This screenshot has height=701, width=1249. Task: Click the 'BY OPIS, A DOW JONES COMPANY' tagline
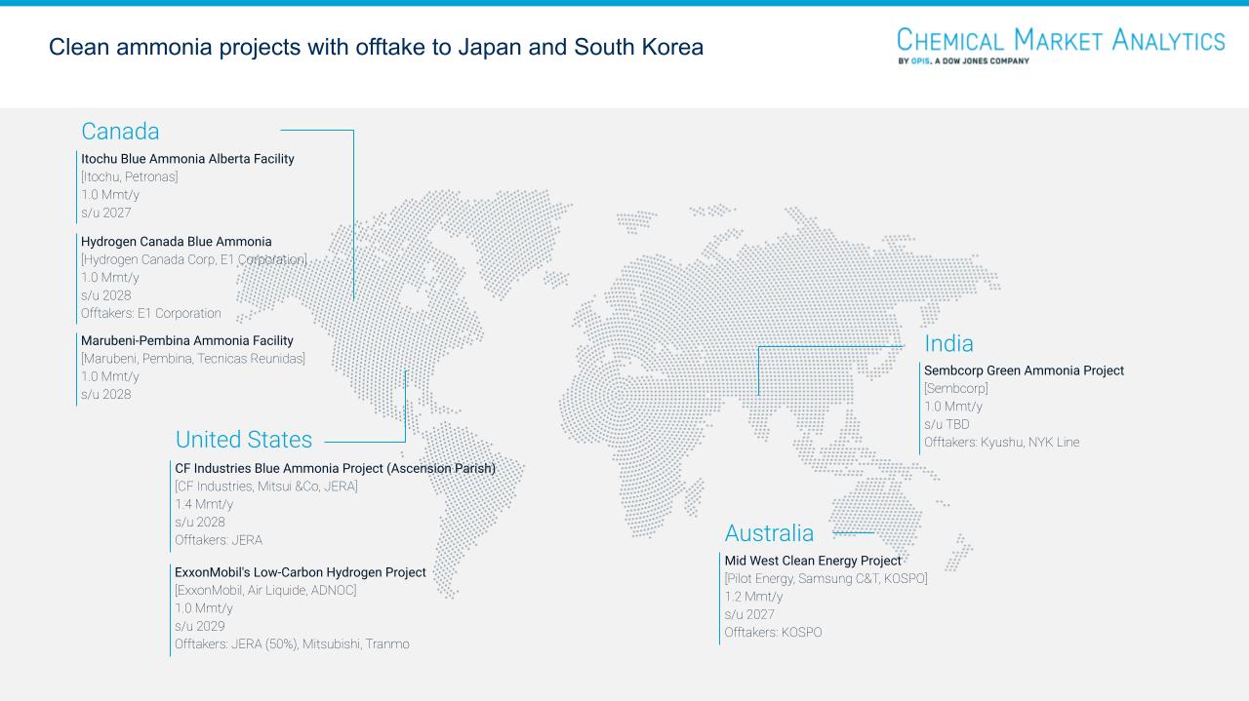point(963,60)
